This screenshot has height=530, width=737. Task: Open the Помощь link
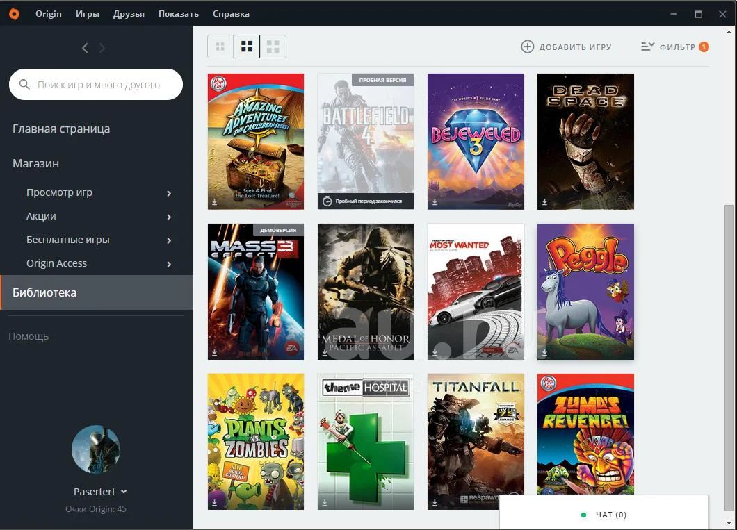(x=29, y=336)
